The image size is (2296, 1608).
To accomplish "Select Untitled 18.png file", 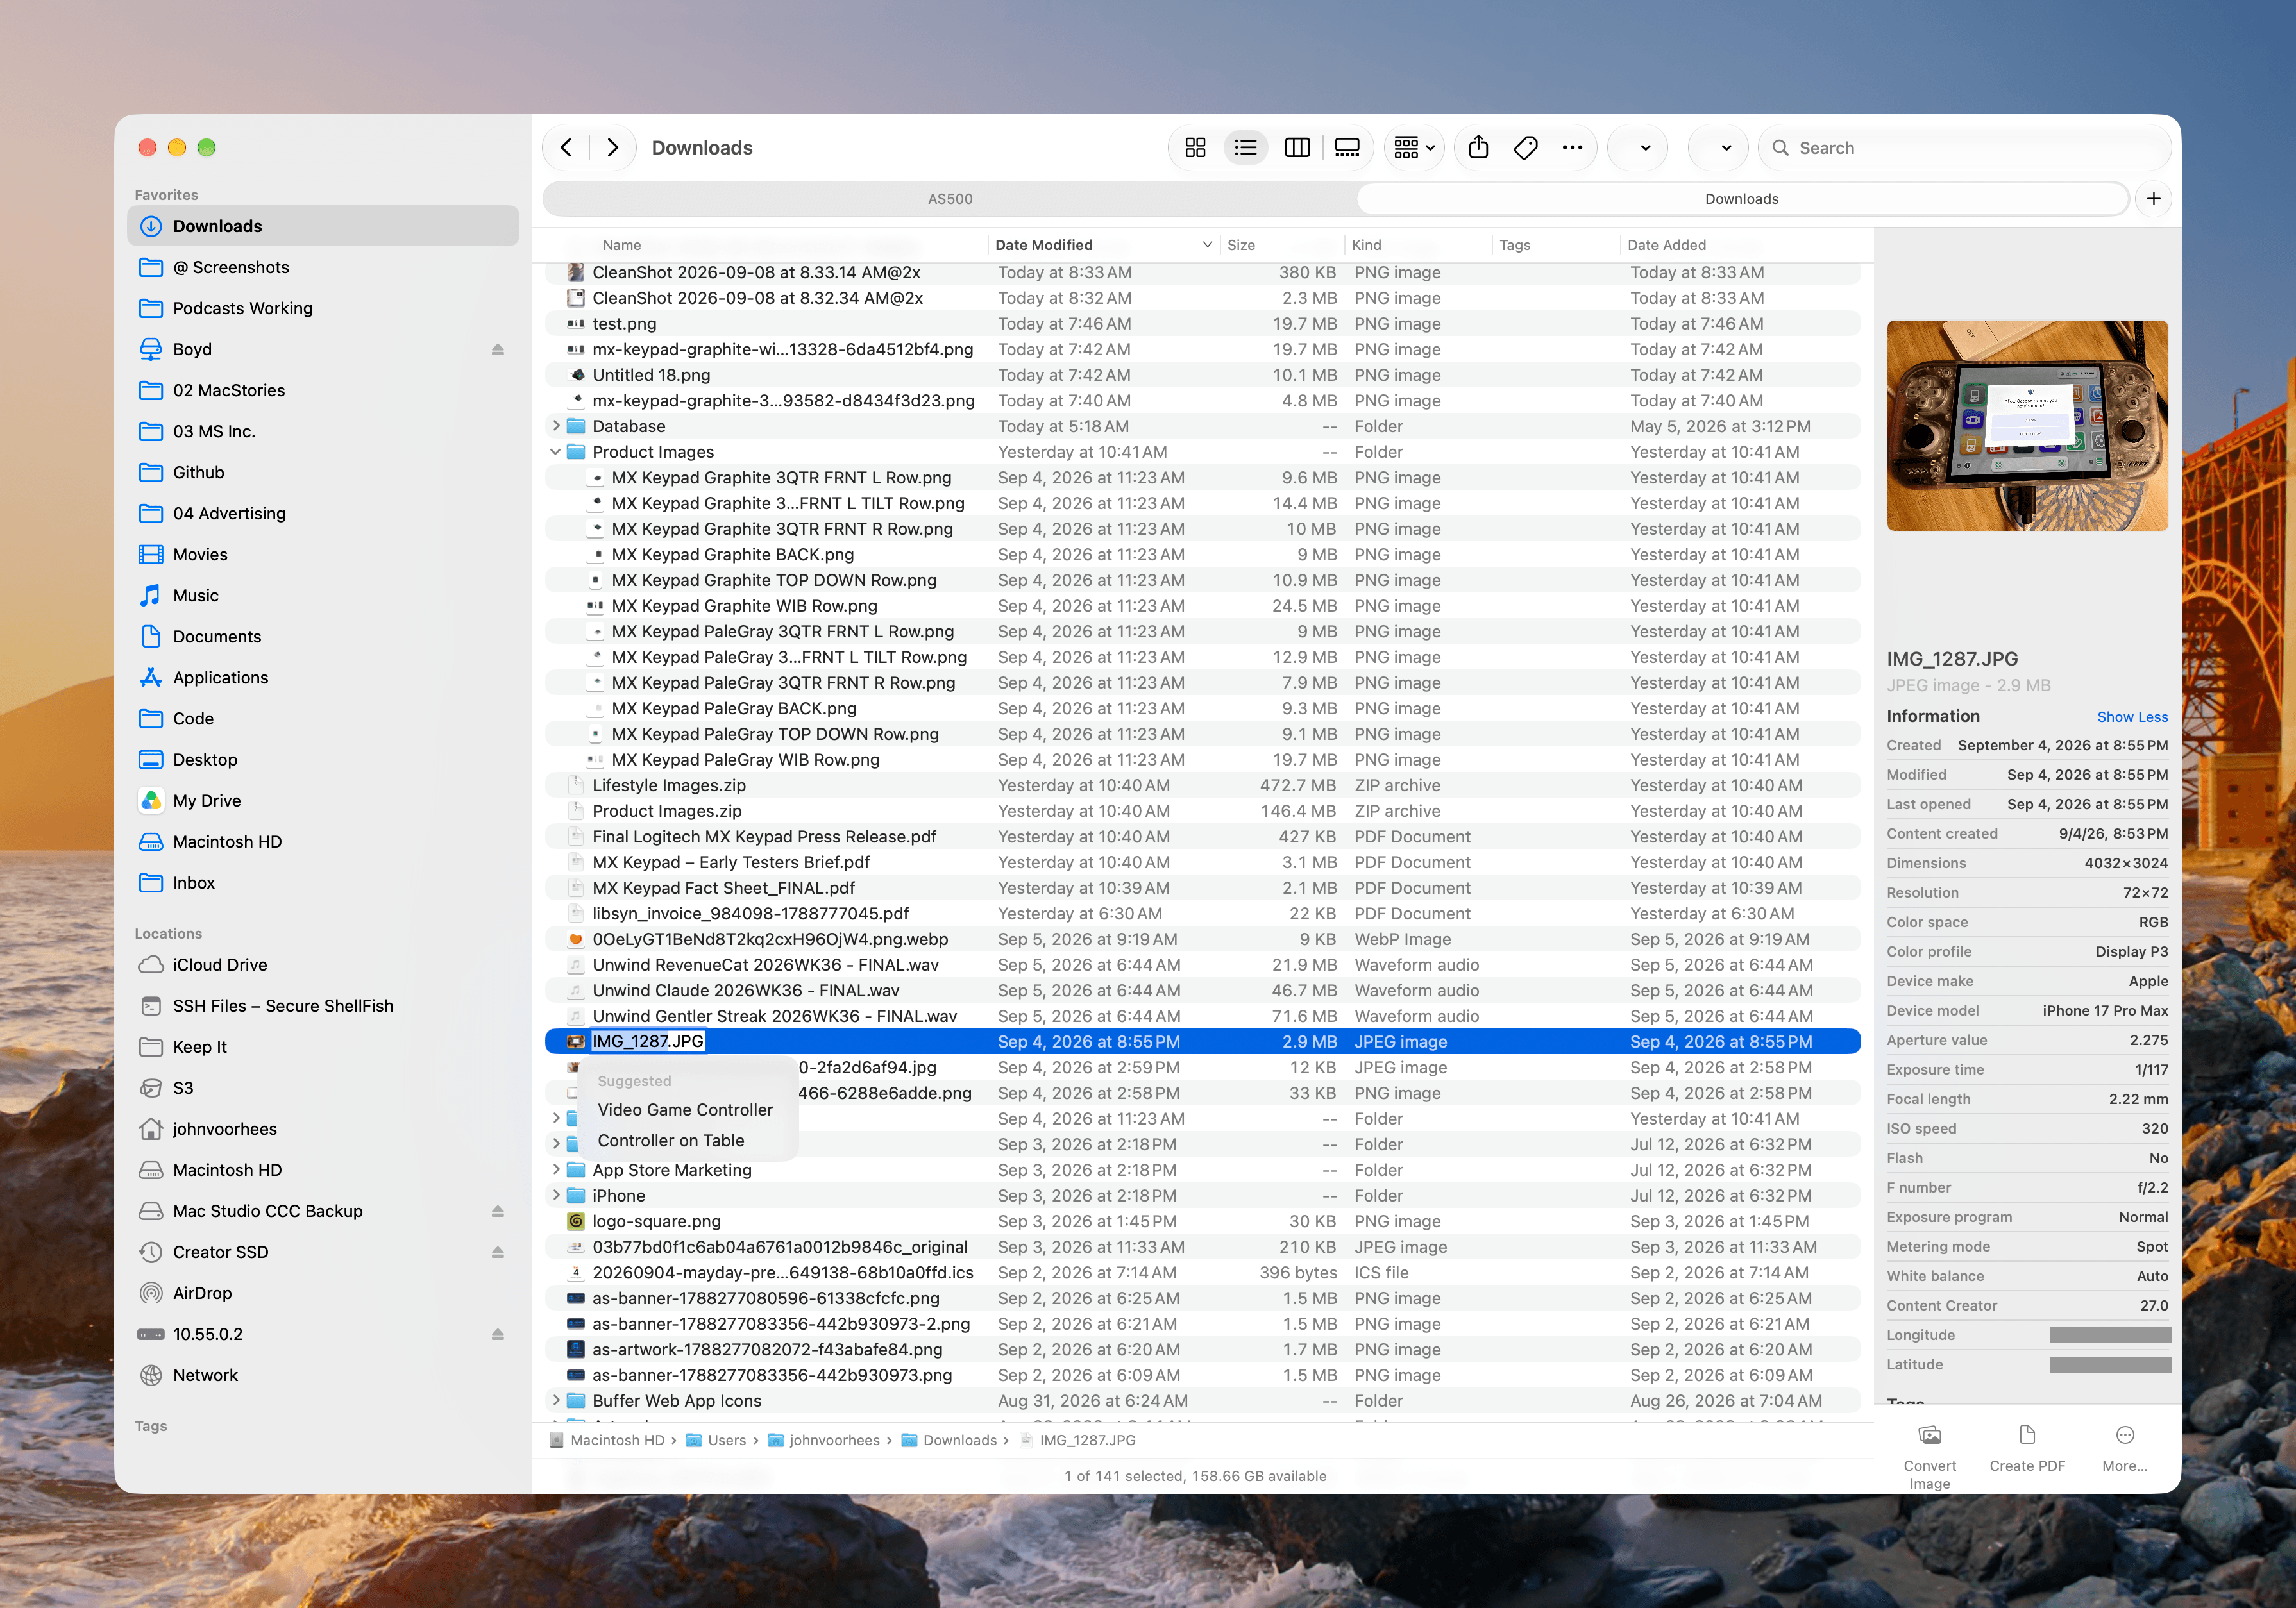I will [x=1202, y=375].
